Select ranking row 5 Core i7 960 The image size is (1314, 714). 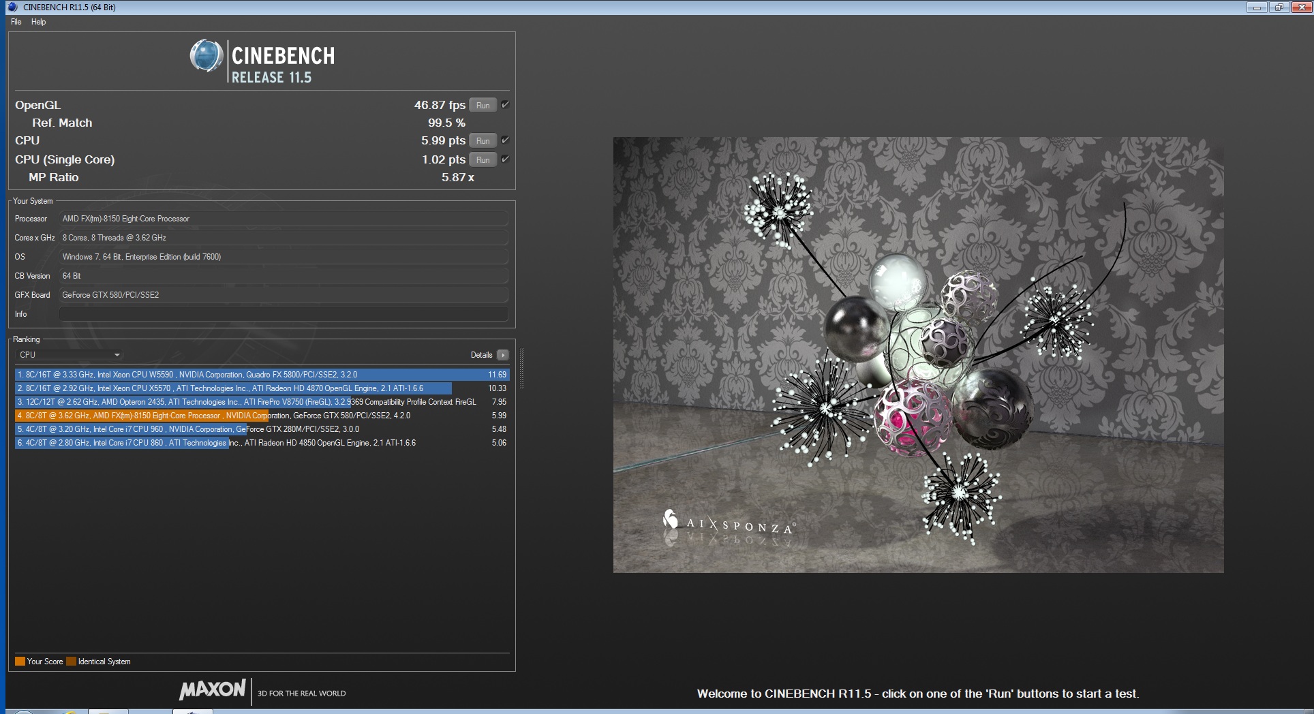262,429
